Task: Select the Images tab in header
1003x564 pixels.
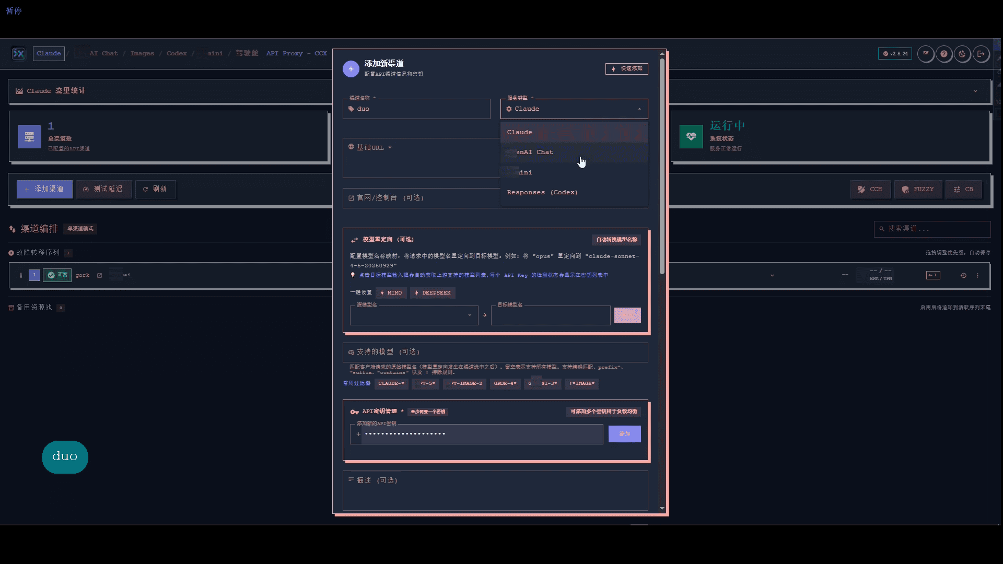Action: 142,53
